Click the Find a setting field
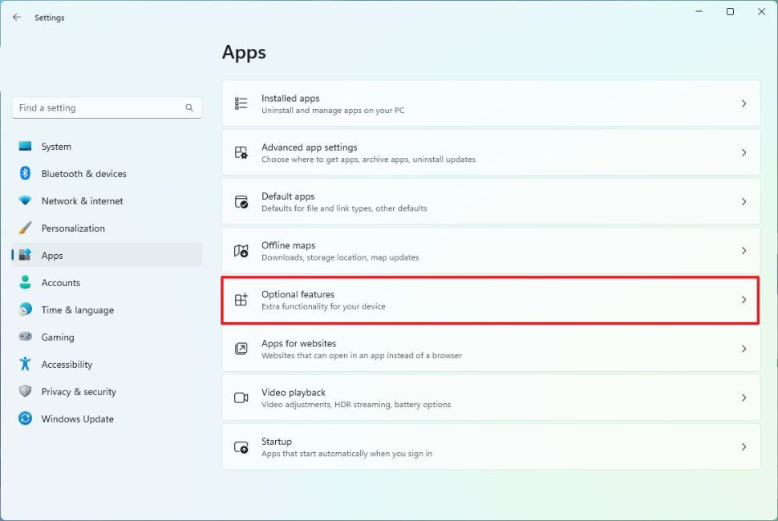 click(96, 107)
